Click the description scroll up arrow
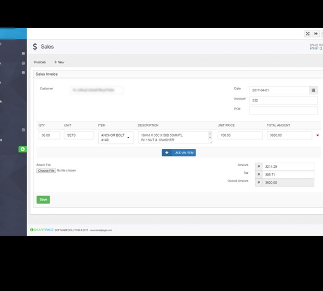Screen dimensions: 323x291 tap(210, 134)
